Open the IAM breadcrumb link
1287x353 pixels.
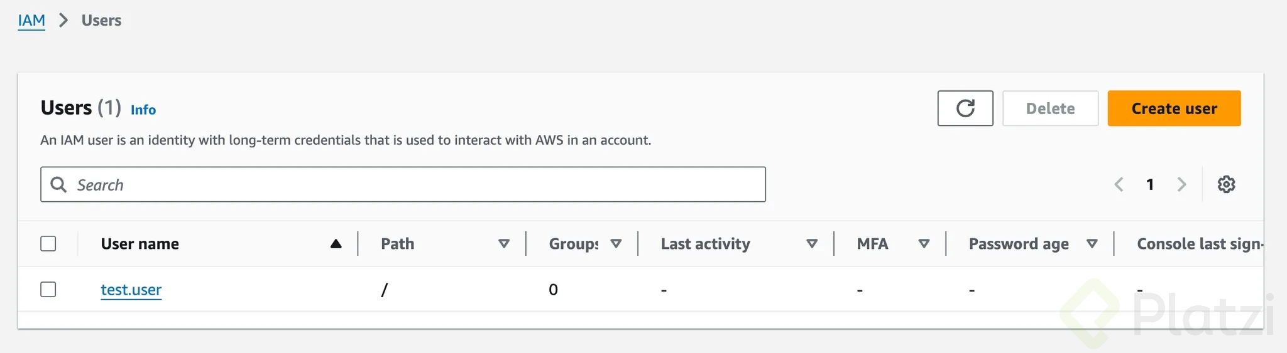31,20
